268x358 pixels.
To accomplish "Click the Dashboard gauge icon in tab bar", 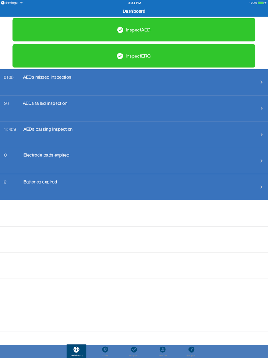I will pyautogui.click(x=76, y=349).
